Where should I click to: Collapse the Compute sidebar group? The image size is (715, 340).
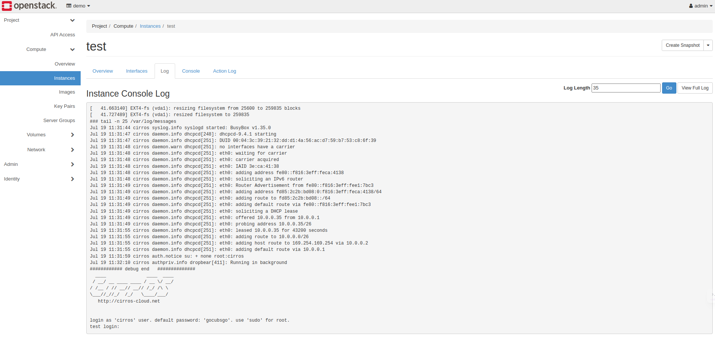40,49
